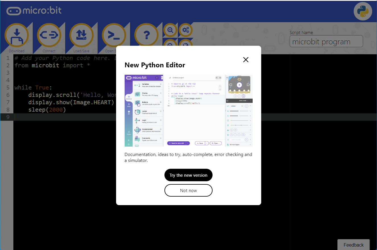Click the display.scroll code line

click(72, 95)
